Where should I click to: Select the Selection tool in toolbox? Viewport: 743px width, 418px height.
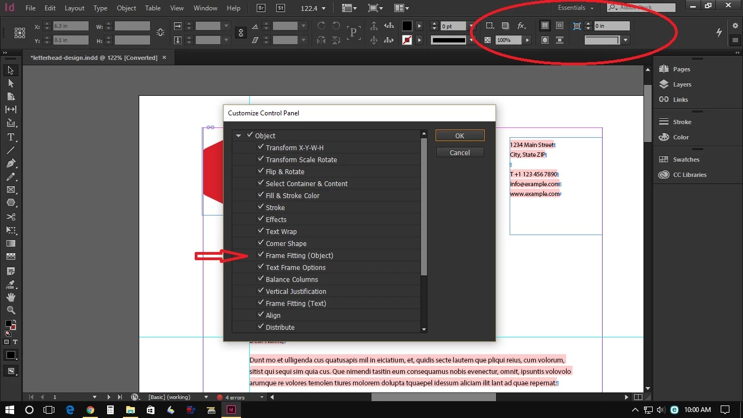[10, 71]
